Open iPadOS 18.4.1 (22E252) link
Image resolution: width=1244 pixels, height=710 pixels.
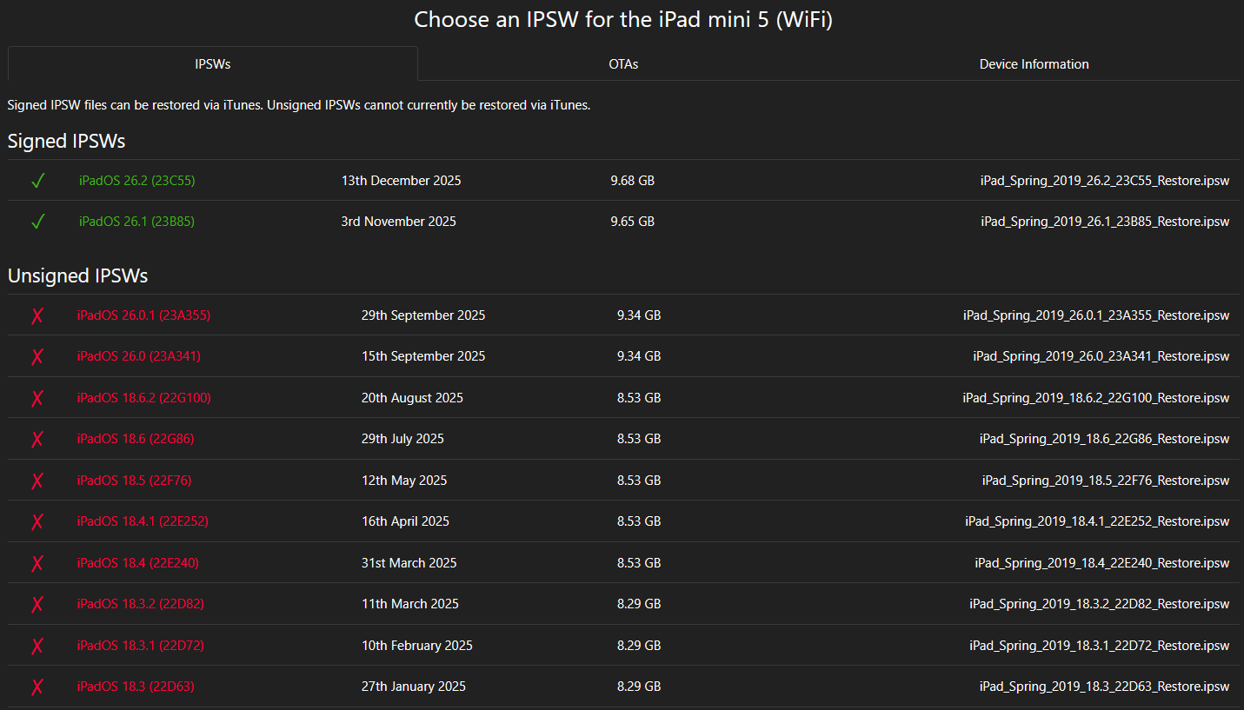tap(143, 521)
